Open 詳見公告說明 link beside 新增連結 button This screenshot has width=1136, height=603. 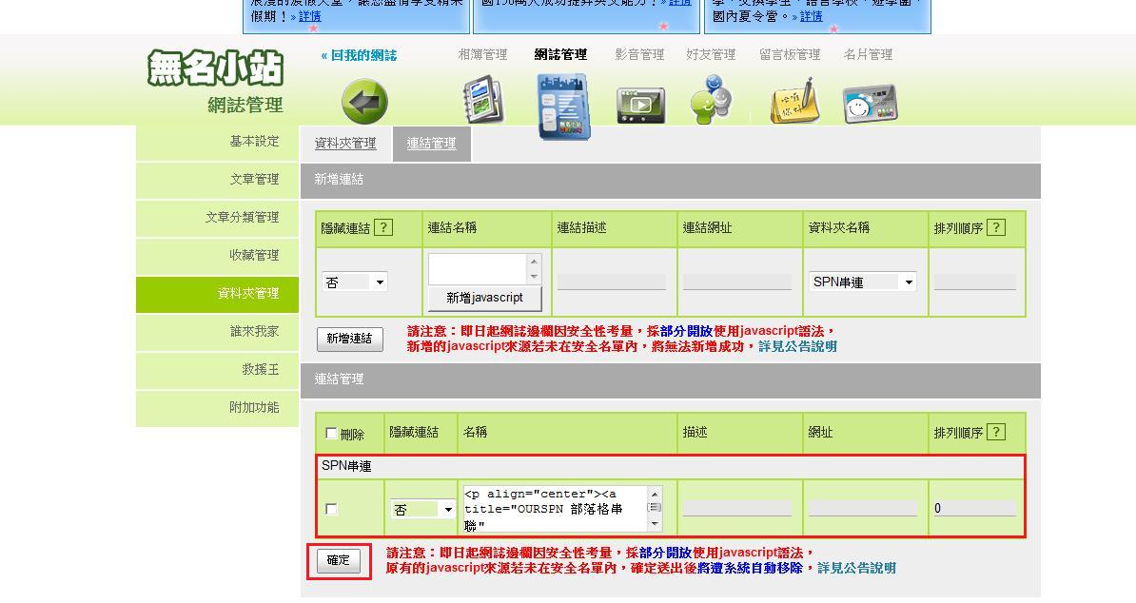click(797, 346)
